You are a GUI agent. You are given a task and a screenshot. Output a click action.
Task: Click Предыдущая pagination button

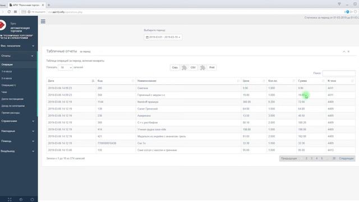click(x=289, y=158)
